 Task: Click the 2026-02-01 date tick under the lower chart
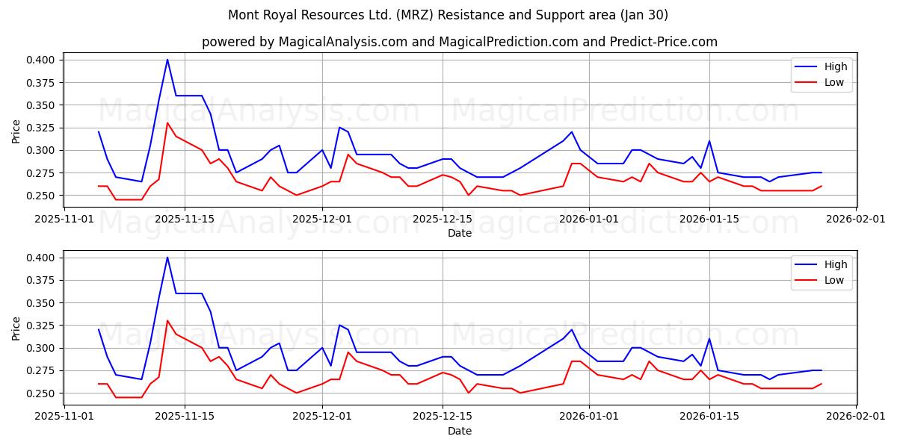point(856,417)
